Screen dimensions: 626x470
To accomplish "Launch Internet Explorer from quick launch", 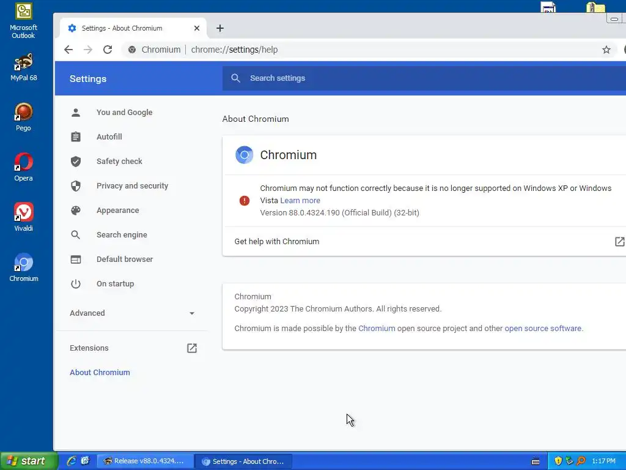I will point(72,461).
